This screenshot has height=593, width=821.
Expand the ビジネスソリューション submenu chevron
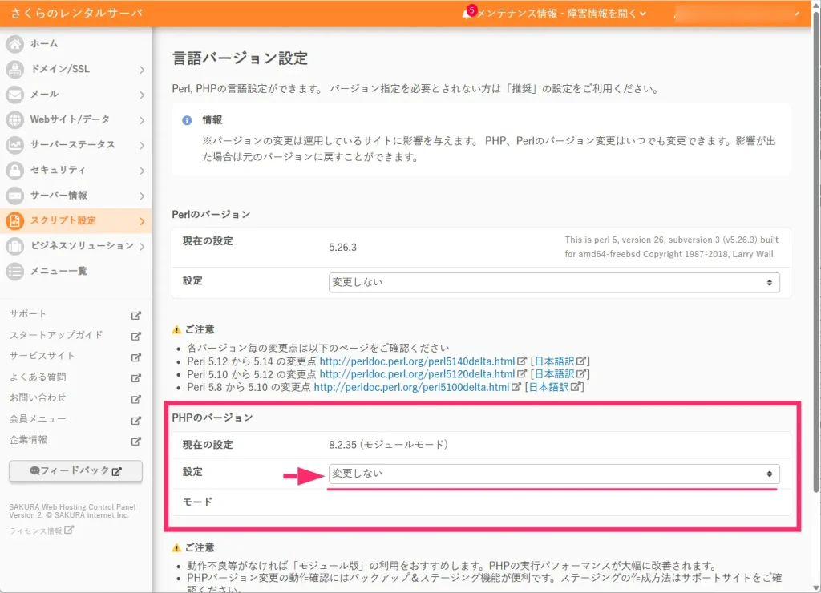click(x=142, y=246)
